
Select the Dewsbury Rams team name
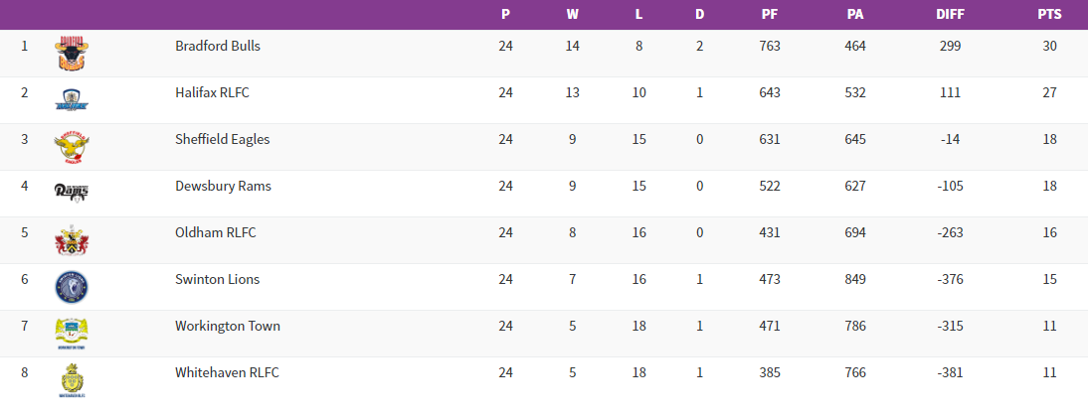(x=223, y=186)
